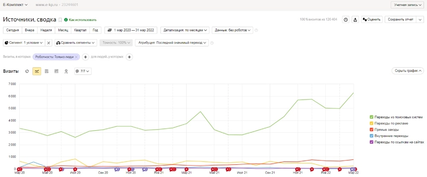427x177 pixels.
Task: Click the Июл 21 axis label
Action: click(242, 172)
